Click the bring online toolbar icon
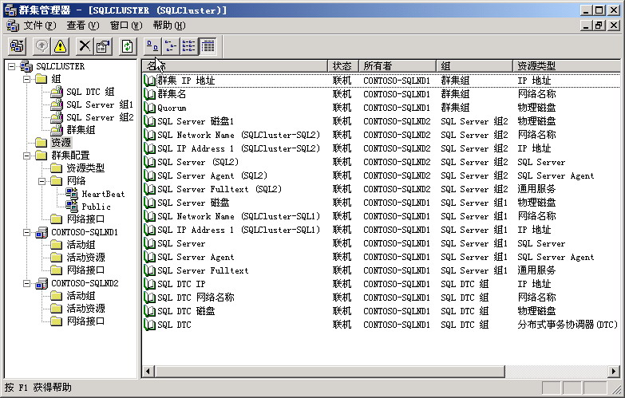625x398 pixels. click(x=42, y=46)
